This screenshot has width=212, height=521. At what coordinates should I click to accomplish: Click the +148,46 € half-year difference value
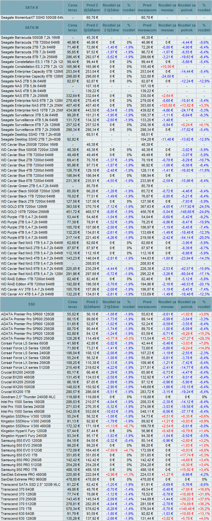(187, 509)
